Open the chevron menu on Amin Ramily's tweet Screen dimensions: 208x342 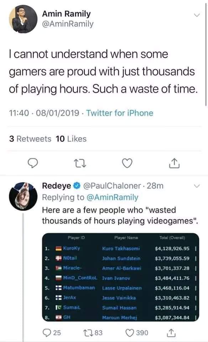point(197,15)
